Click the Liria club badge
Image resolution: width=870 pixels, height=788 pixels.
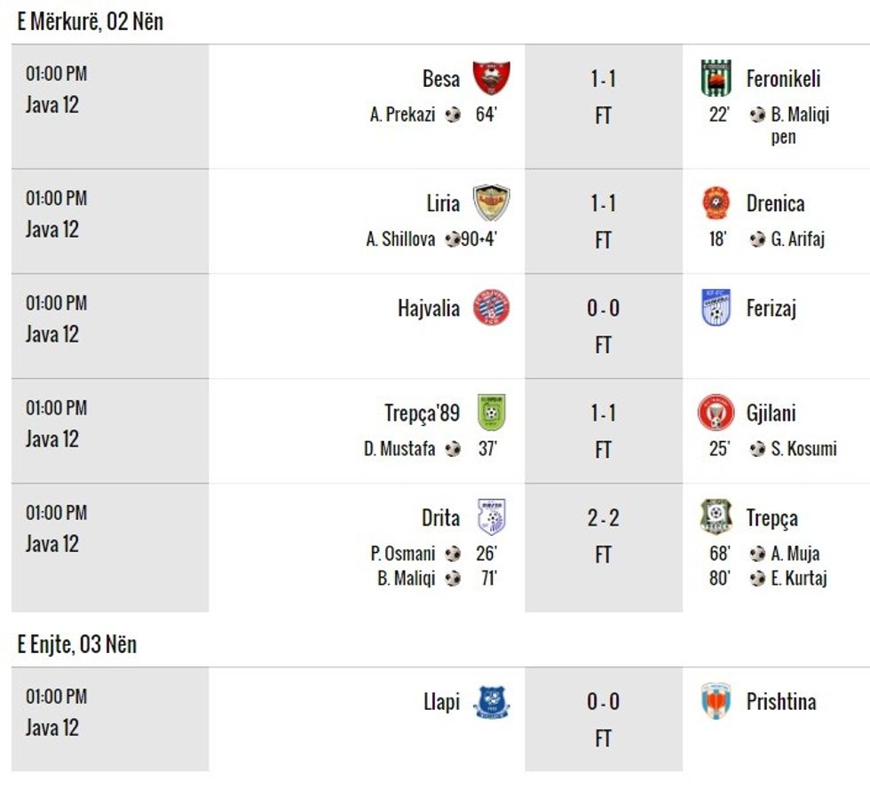pyautogui.click(x=491, y=202)
